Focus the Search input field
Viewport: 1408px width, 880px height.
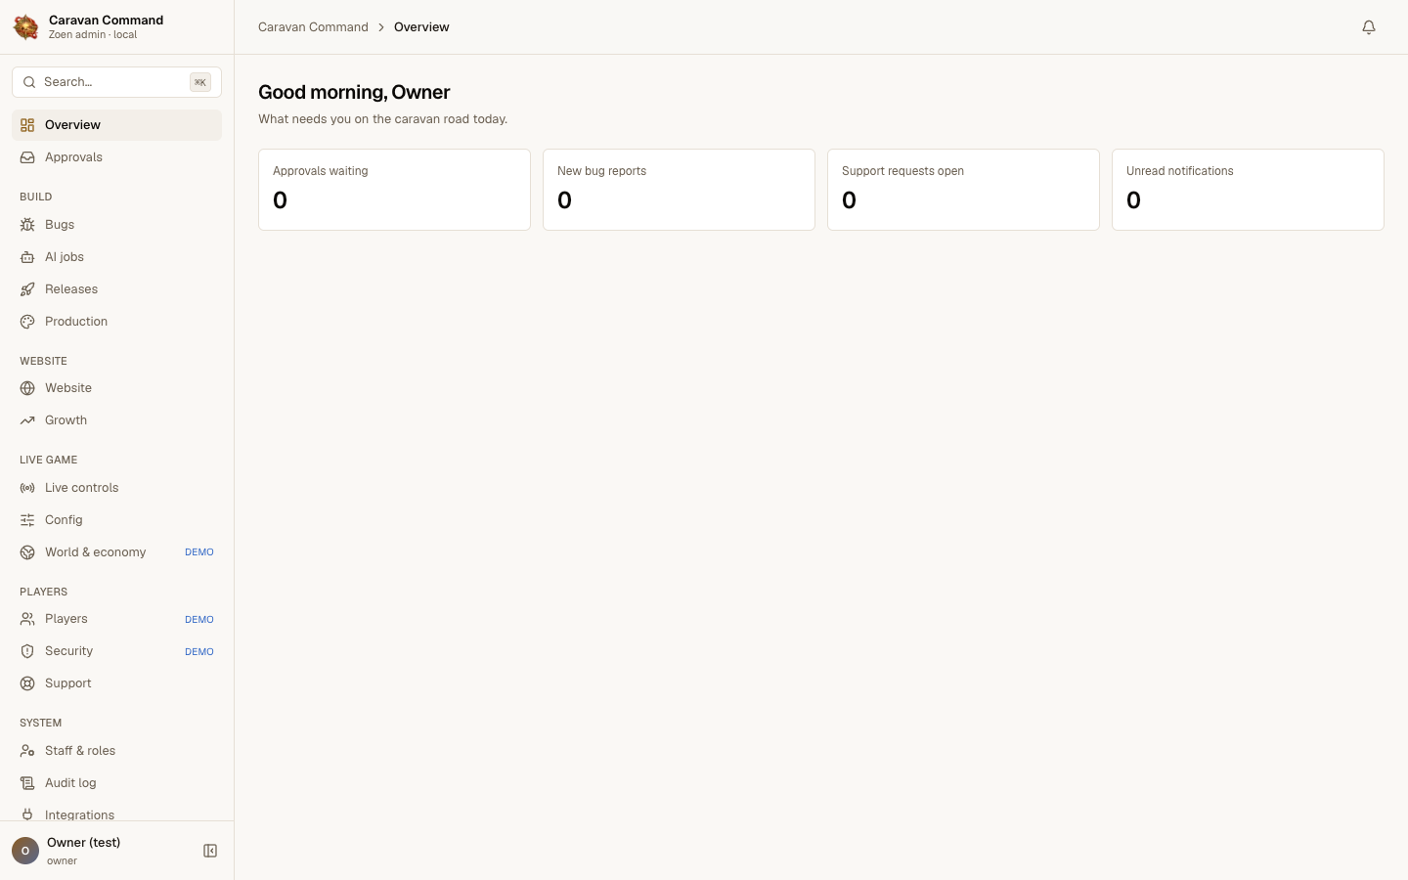(x=116, y=82)
